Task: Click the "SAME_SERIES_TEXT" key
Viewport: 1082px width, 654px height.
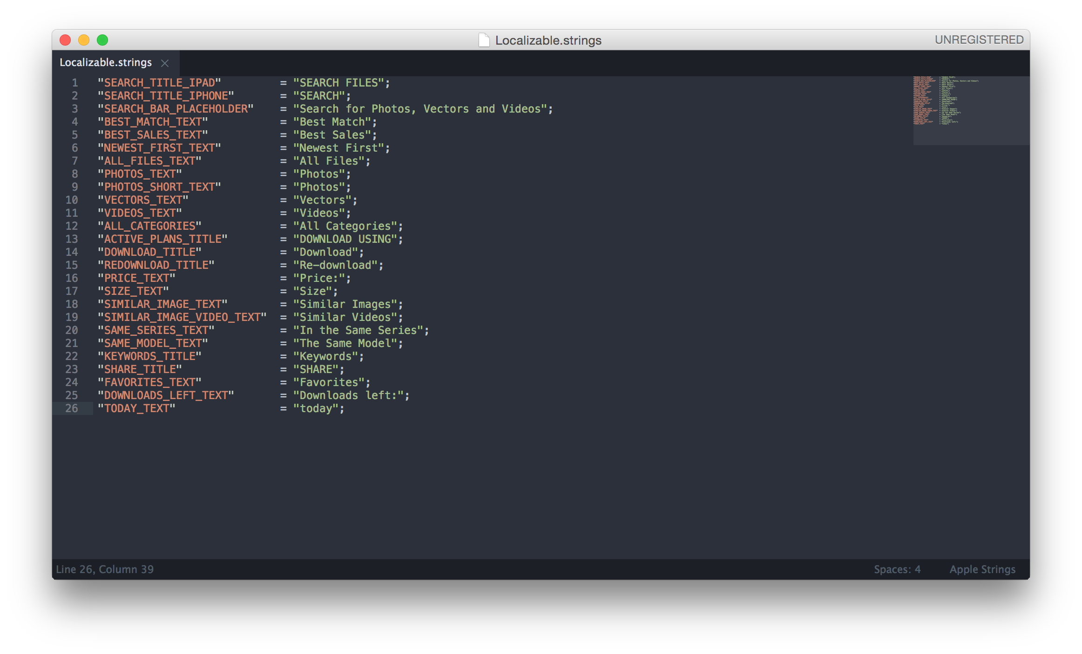Action: pos(156,330)
